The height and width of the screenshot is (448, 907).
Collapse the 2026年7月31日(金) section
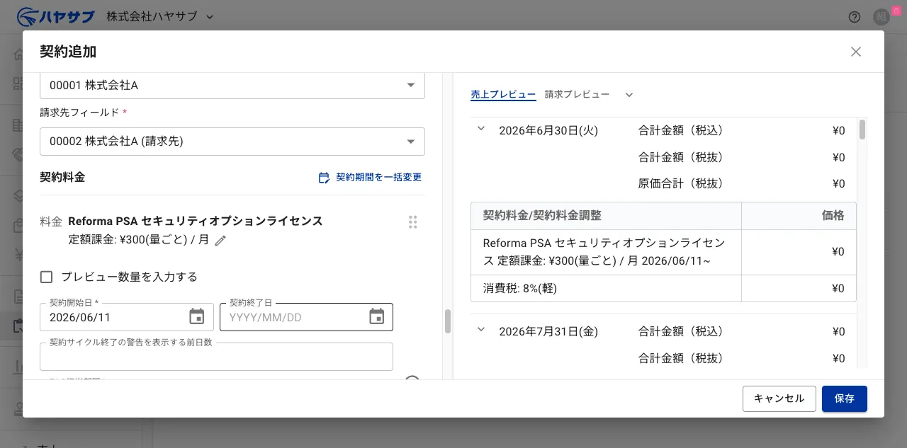(x=481, y=330)
